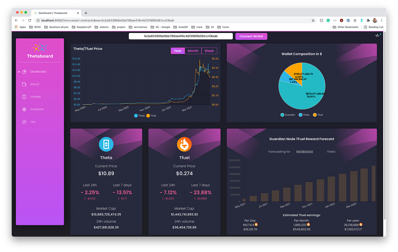Toggle the Guardian slice in pie chart legend

(288, 115)
